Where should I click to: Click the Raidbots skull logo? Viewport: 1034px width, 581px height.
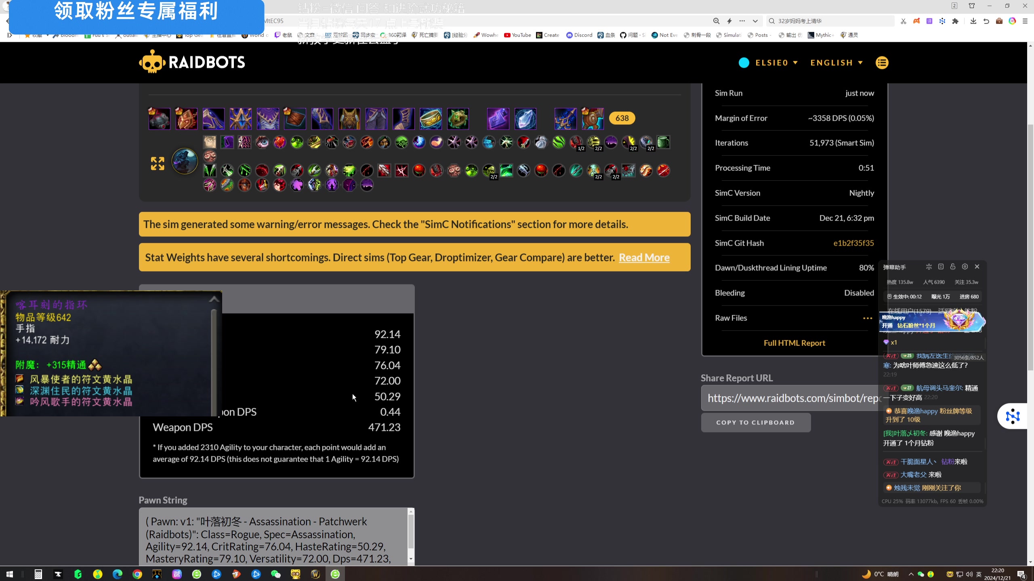[152, 62]
